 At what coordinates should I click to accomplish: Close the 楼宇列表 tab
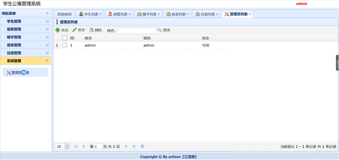(159, 14)
